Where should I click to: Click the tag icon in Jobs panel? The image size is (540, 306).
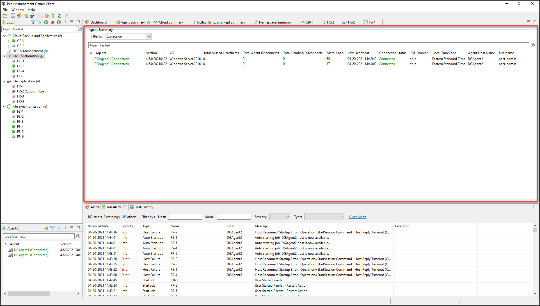(x=39, y=22)
